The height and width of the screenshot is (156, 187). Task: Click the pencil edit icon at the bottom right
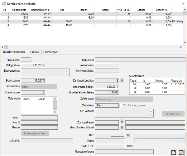click(181, 152)
